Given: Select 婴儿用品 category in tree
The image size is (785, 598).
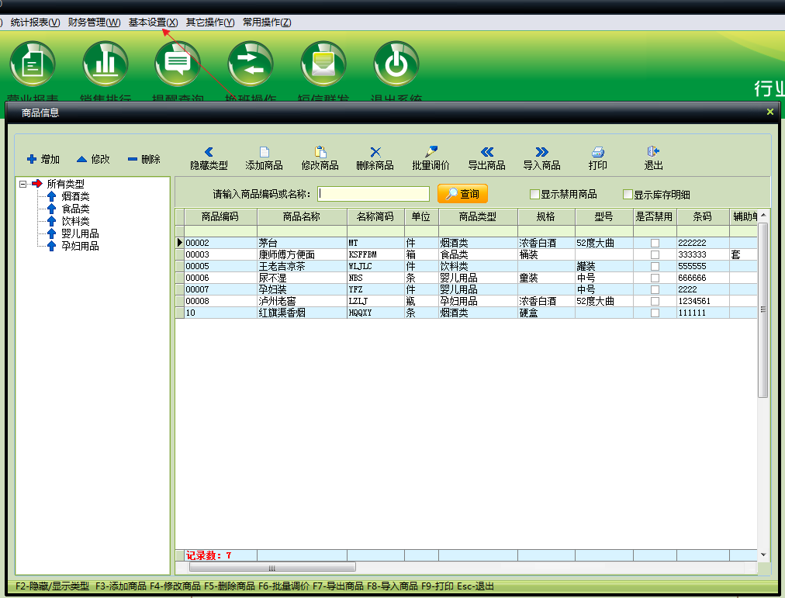Looking at the screenshot, I should pyautogui.click(x=80, y=233).
